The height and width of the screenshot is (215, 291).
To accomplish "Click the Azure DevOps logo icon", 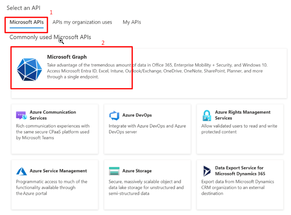I will coord(114,115).
